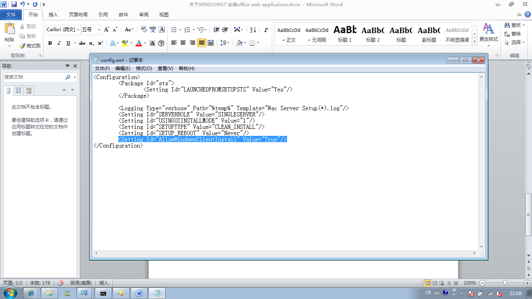This screenshot has height=299, width=532.
Task: Toggle strikethrough formatting
Action: pyautogui.click(x=82, y=43)
